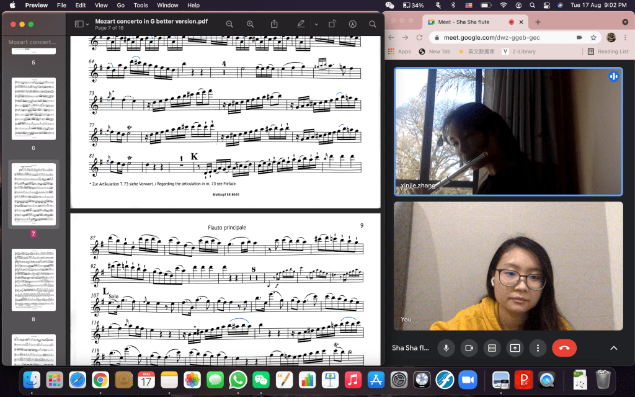
Task: Bookmark this Meet page with star
Action: coord(593,37)
